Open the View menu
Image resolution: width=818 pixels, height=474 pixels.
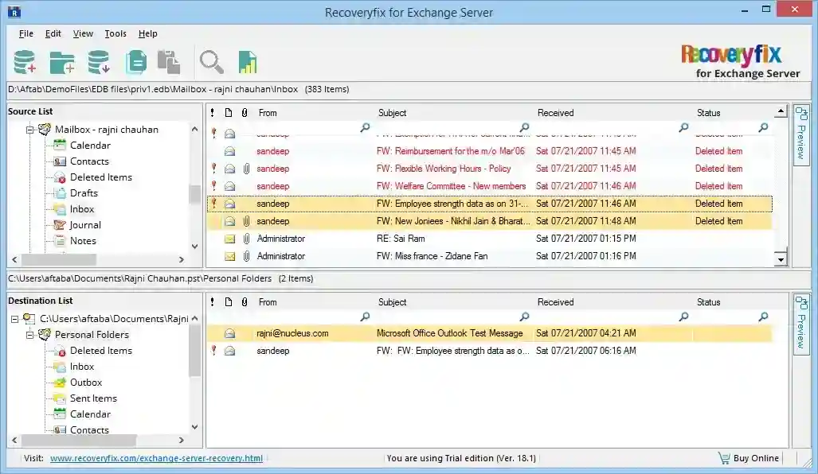tap(83, 33)
